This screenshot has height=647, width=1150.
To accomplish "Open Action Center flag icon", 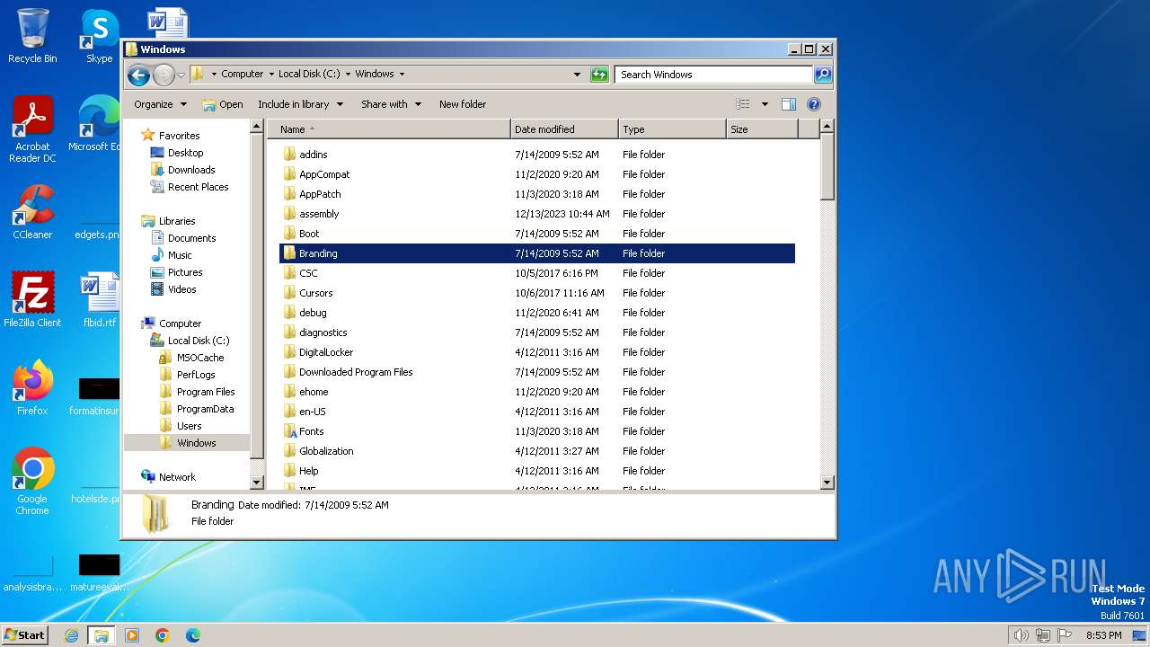I will [1065, 635].
